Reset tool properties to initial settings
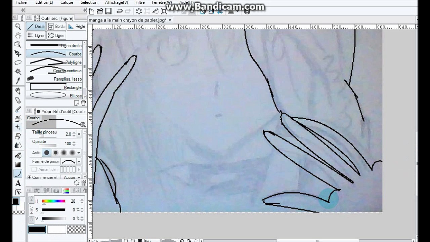The image size is (430, 242). pyautogui.click(x=77, y=183)
